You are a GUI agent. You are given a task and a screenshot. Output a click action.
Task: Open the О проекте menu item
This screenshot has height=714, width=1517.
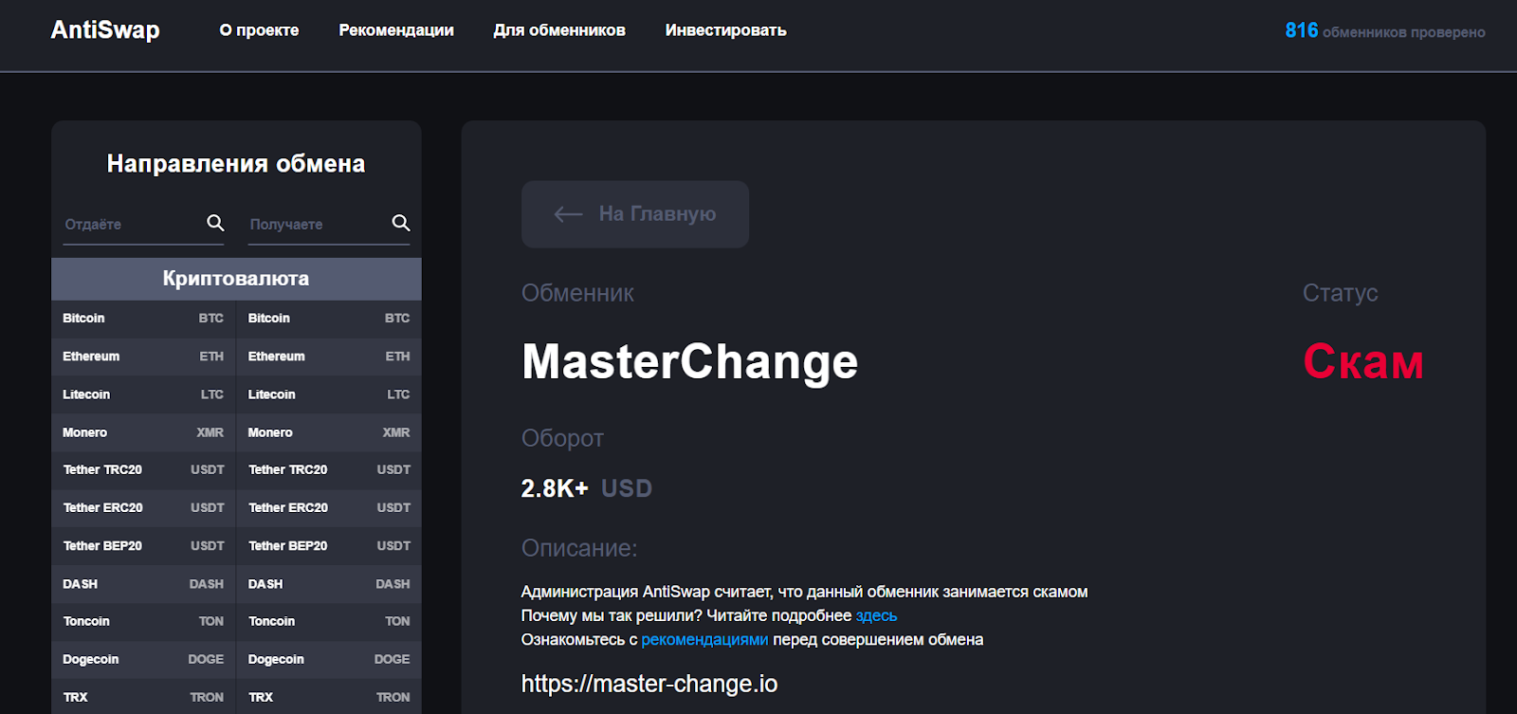(x=259, y=30)
